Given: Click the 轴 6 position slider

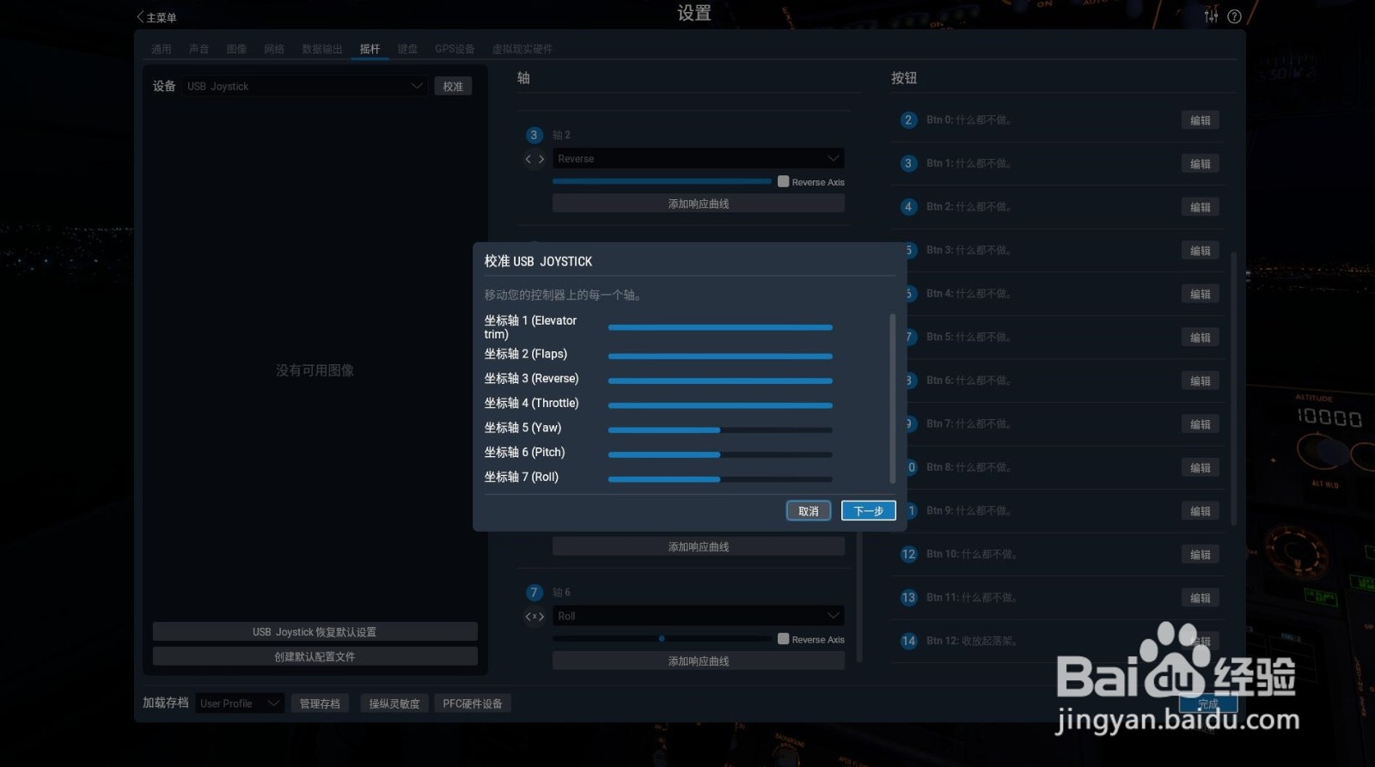Looking at the screenshot, I should coord(662,638).
